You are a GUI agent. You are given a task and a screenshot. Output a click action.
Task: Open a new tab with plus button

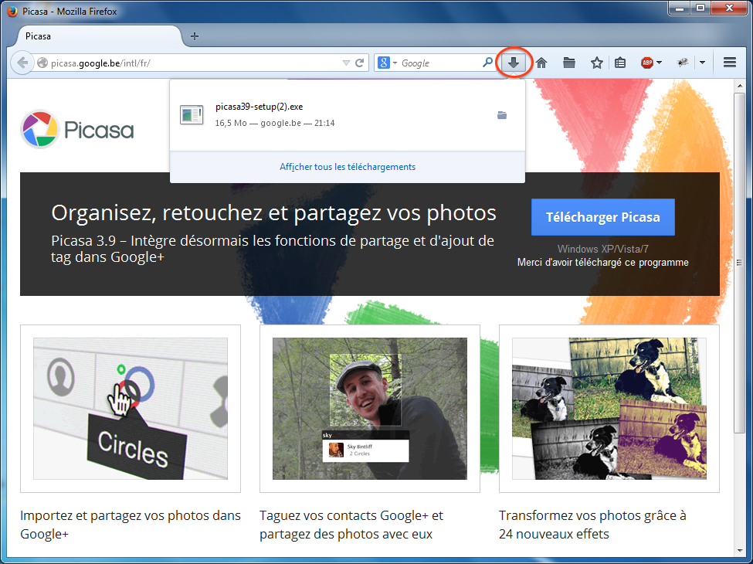[x=195, y=36]
